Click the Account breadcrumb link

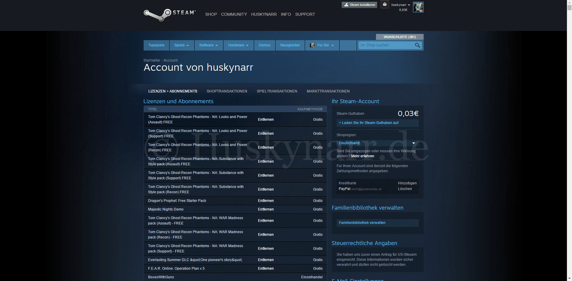(170, 60)
